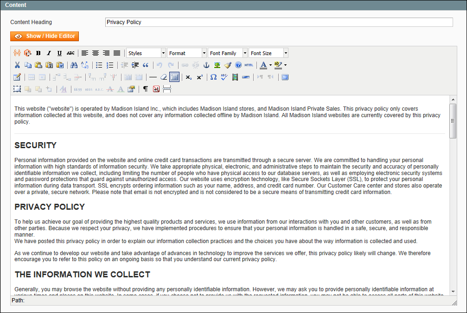Viewport: 467px width, 313px height.
Task: Click the Insert new layer icon
Action: (17, 89)
